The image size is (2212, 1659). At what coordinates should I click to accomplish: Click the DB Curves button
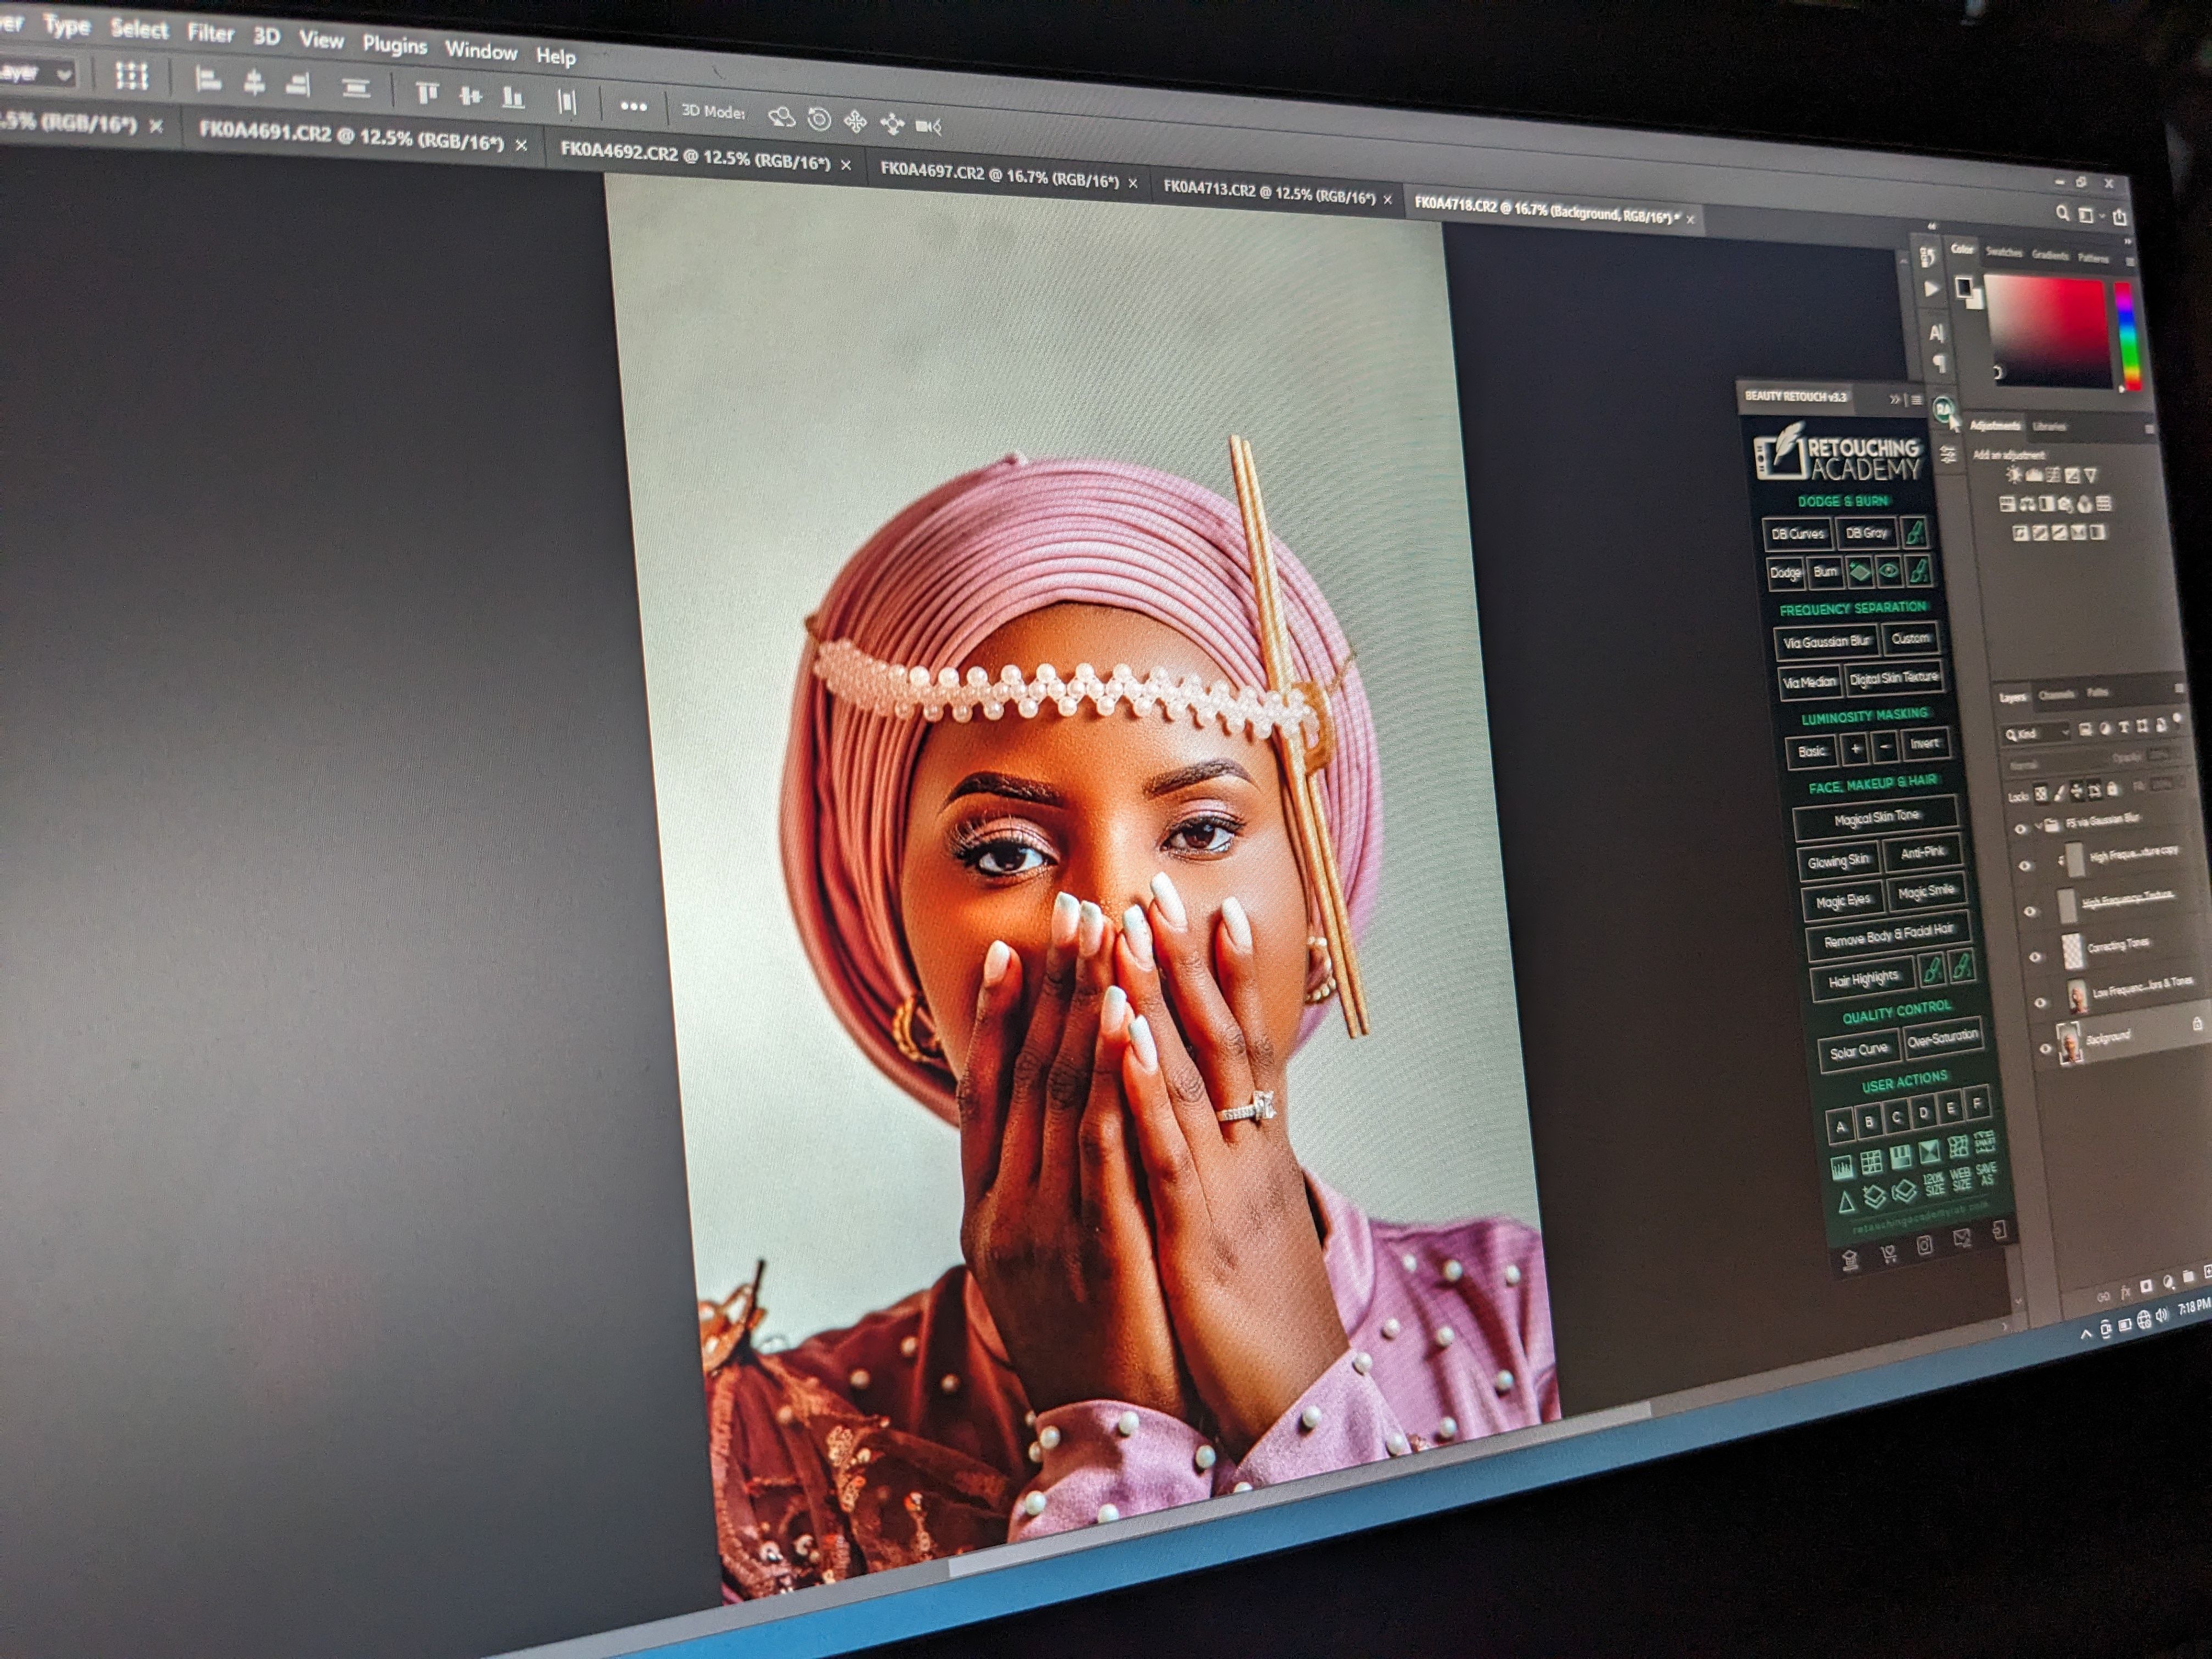click(x=1797, y=534)
